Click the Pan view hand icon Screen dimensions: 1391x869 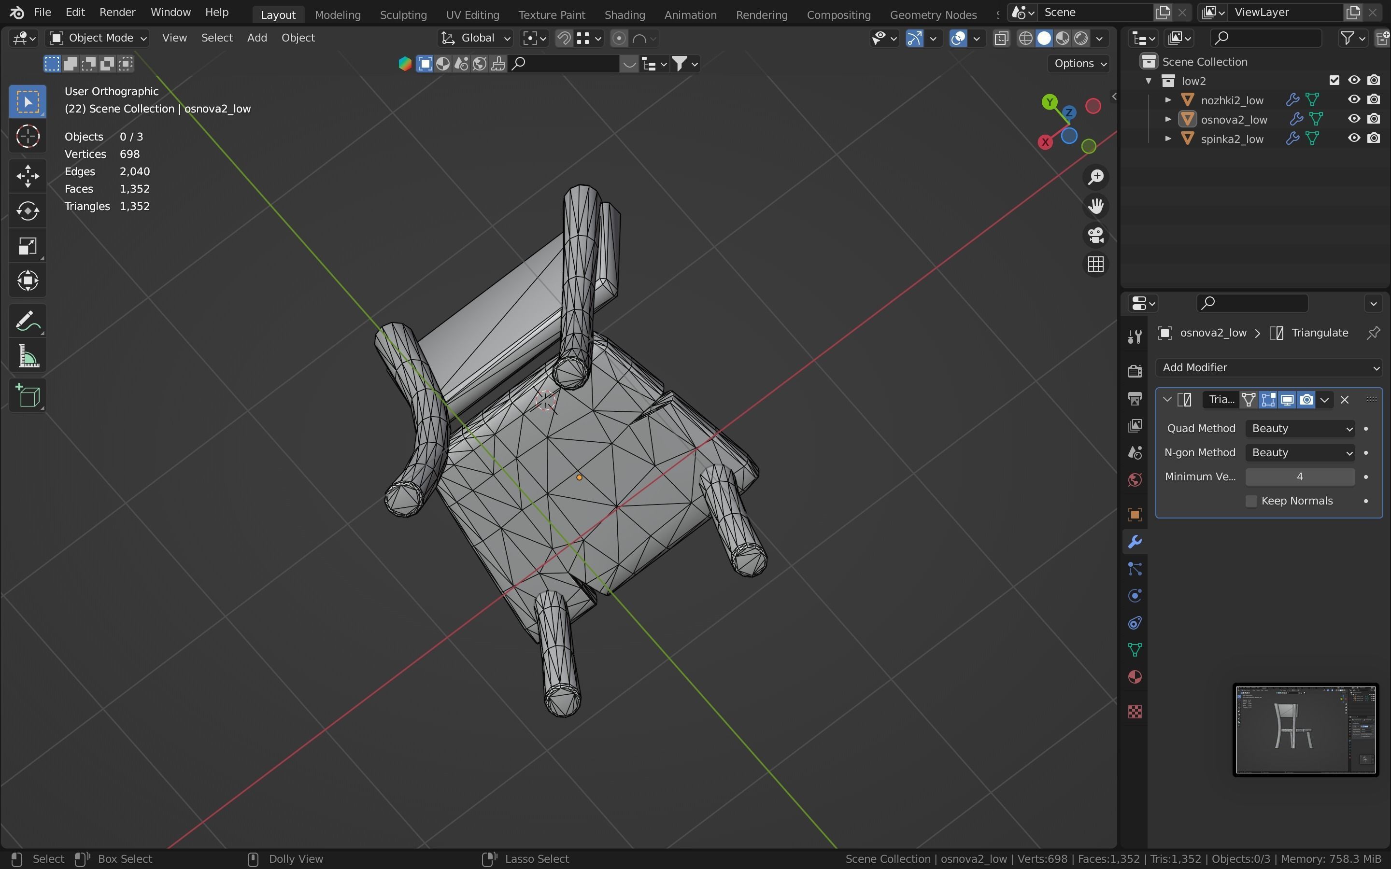tap(1095, 206)
